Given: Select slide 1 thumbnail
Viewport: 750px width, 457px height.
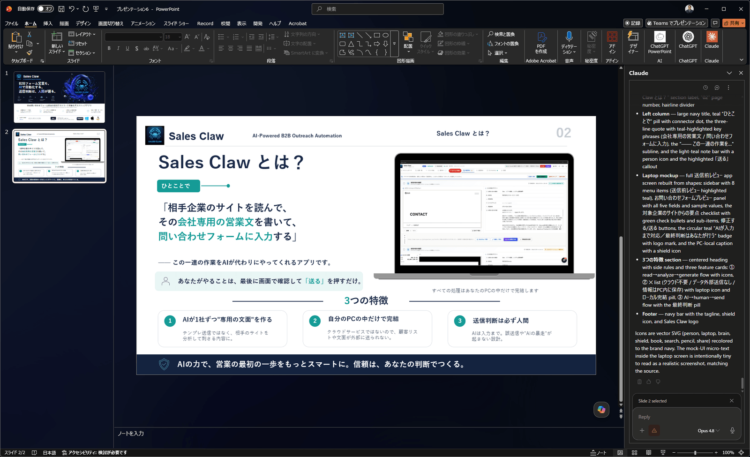Looking at the screenshot, I should (x=60, y=97).
